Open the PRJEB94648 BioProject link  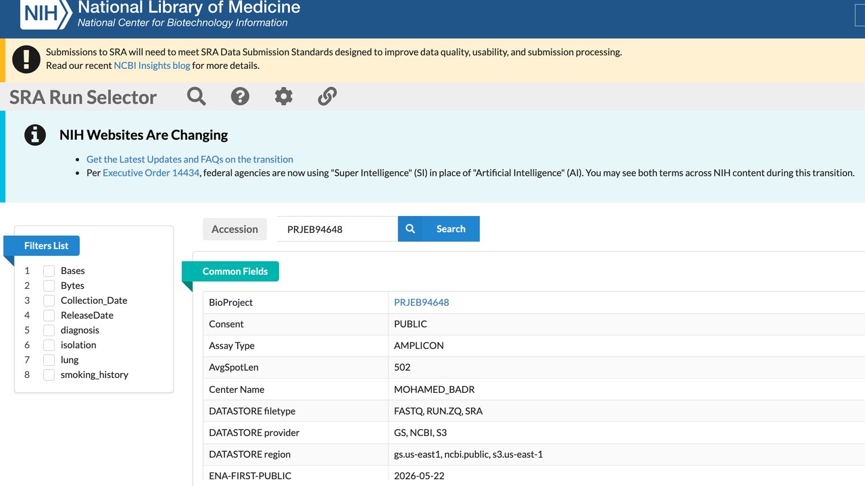[x=422, y=302]
